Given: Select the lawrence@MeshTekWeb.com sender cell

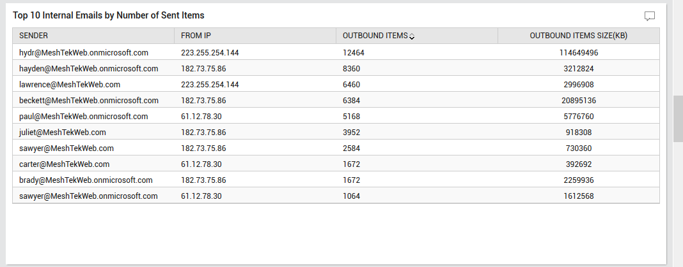Looking at the screenshot, I should click(x=70, y=85).
